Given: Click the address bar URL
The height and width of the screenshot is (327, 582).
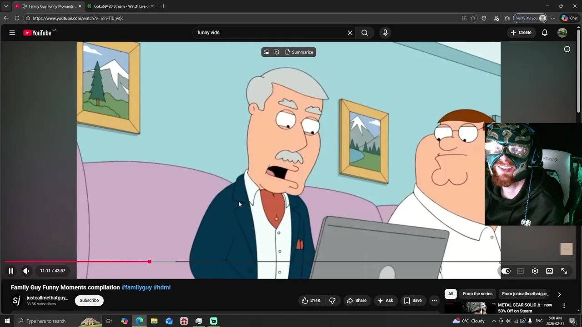Looking at the screenshot, I should (x=78, y=18).
